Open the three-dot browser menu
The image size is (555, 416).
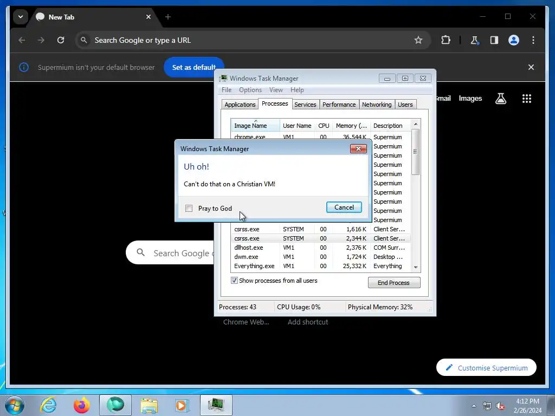click(x=533, y=40)
